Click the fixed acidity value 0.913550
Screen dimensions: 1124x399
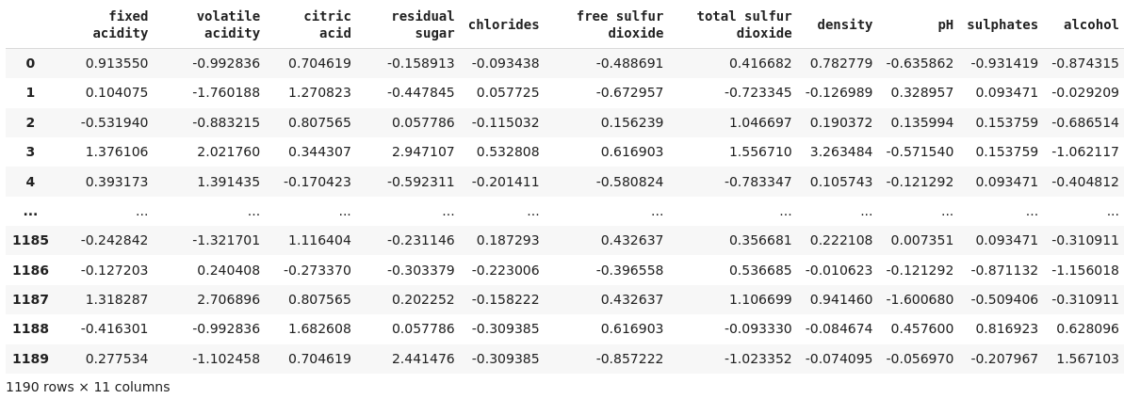coord(117,64)
